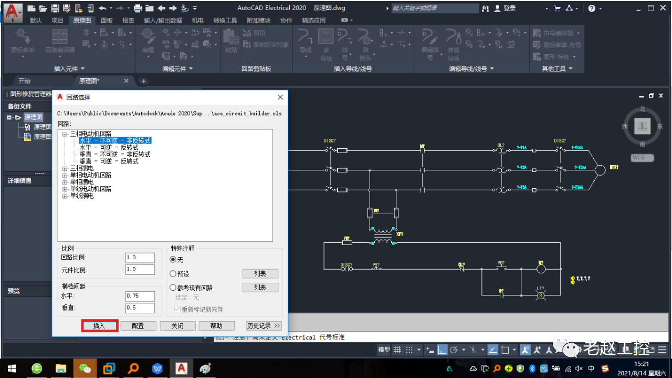Open the Windows Start menu

tap(12, 368)
